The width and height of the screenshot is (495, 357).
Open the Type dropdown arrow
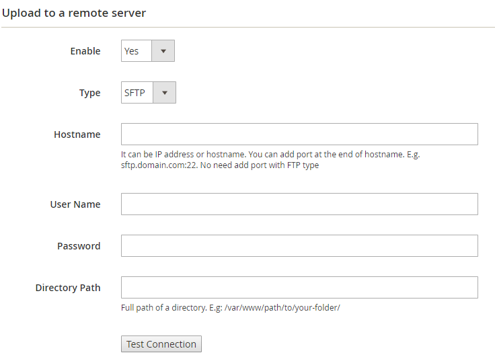coord(165,93)
